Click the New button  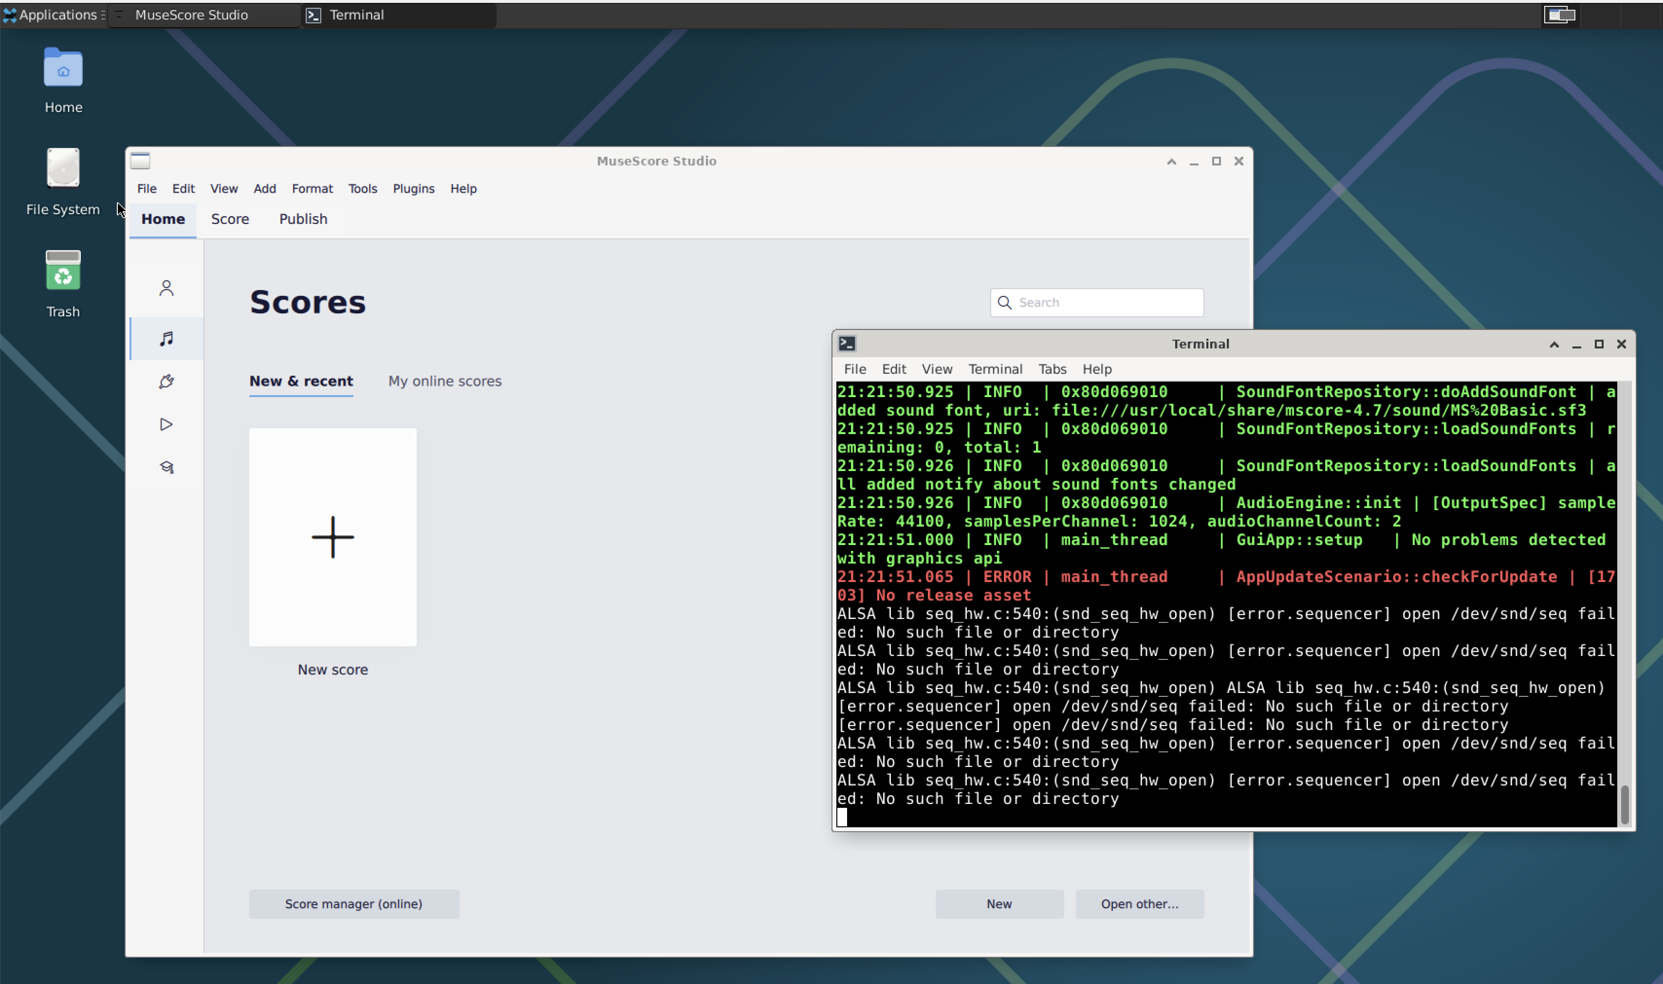[x=999, y=904]
